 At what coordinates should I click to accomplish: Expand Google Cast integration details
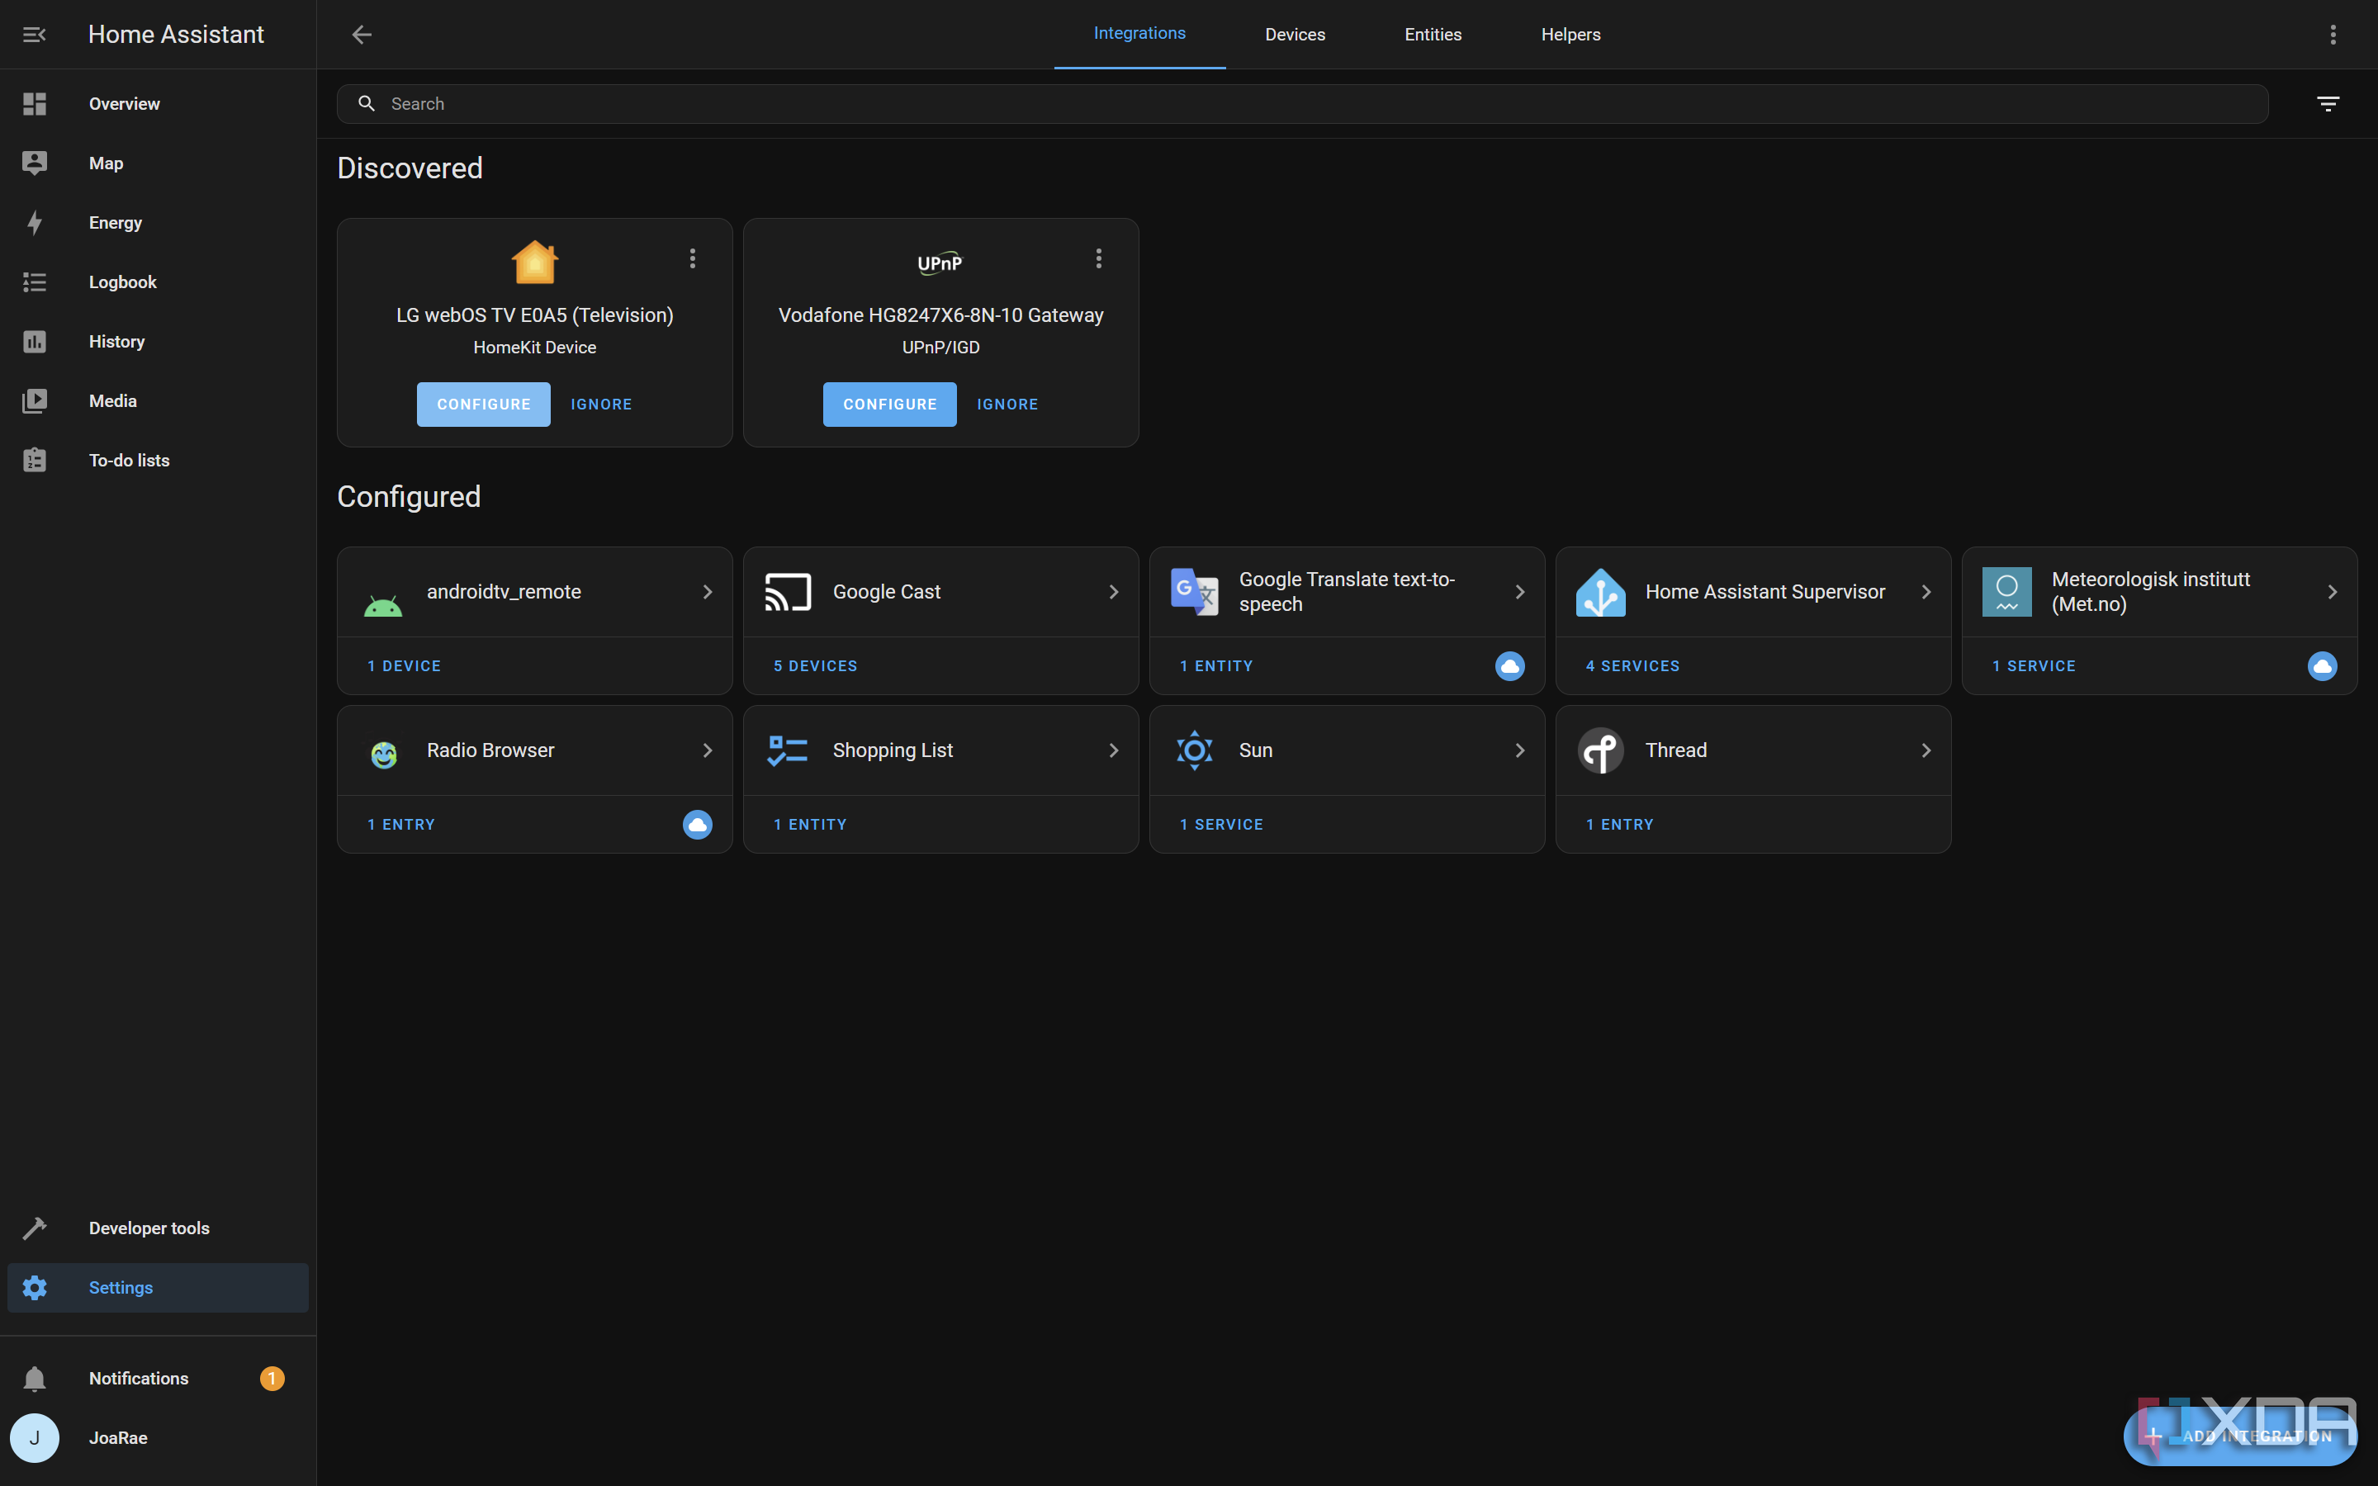(1111, 590)
